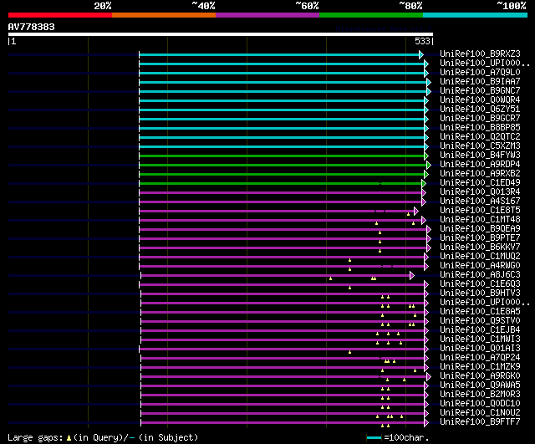This screenshot has width=535, height=444.
Task: Open the UniRef100_A7Q9L0 hit label
Action: [x=480, y=73]
